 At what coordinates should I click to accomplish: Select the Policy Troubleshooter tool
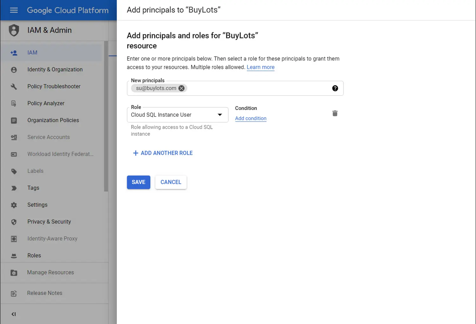(54, 86)
